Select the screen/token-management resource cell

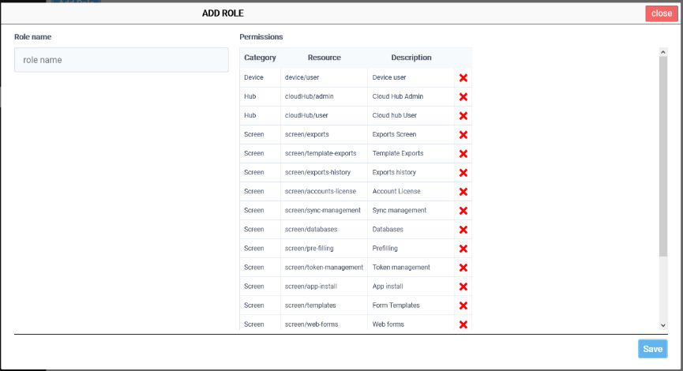324,268
